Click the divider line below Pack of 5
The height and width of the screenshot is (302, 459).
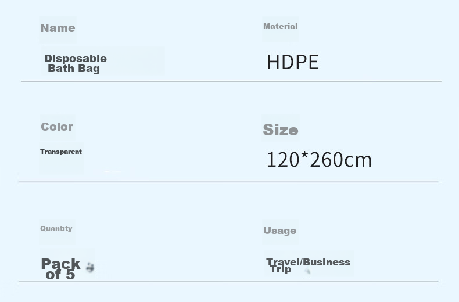[x=228, y=281]
